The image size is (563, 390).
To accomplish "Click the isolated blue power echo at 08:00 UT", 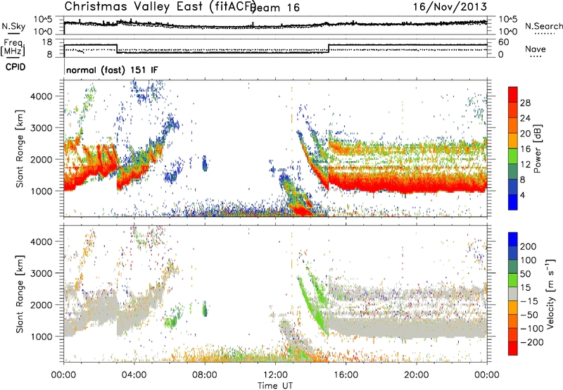I will point(205,164).
